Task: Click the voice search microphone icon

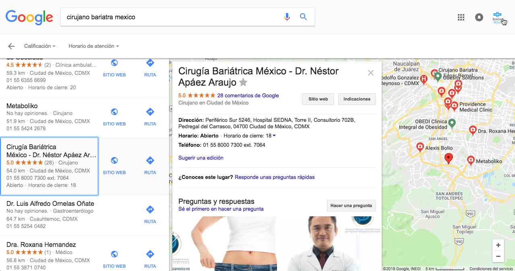Action: pyautogui.click(x=287, y=17)
